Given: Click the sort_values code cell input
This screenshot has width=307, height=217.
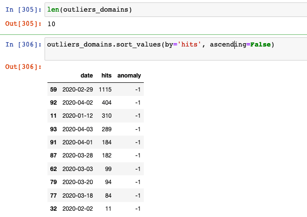Looking at the screenshot, I should 176,49.
